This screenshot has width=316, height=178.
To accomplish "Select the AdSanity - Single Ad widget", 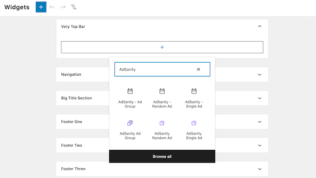I will click(194, 98).
